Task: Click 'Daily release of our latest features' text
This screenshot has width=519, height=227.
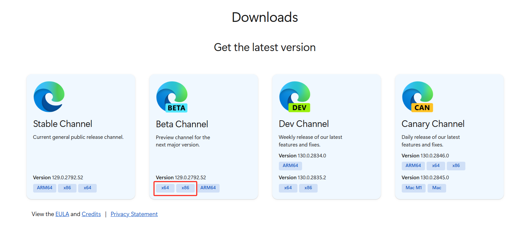Action: (x=431, y=141)
